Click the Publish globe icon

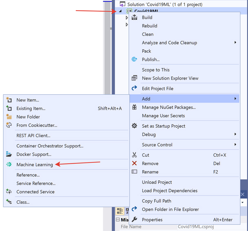point(134,60)
